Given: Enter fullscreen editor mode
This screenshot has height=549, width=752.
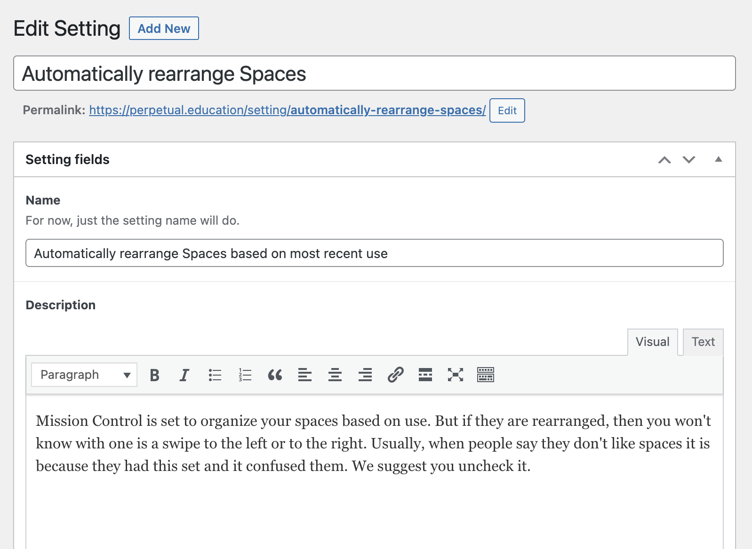Looking at the screenshot, I should coord(456,375).
